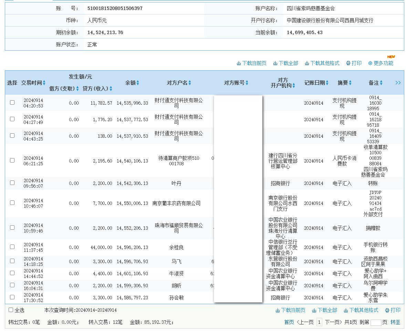
Task: Click the 44,000.00 credit amount
Action: (101, 248)
